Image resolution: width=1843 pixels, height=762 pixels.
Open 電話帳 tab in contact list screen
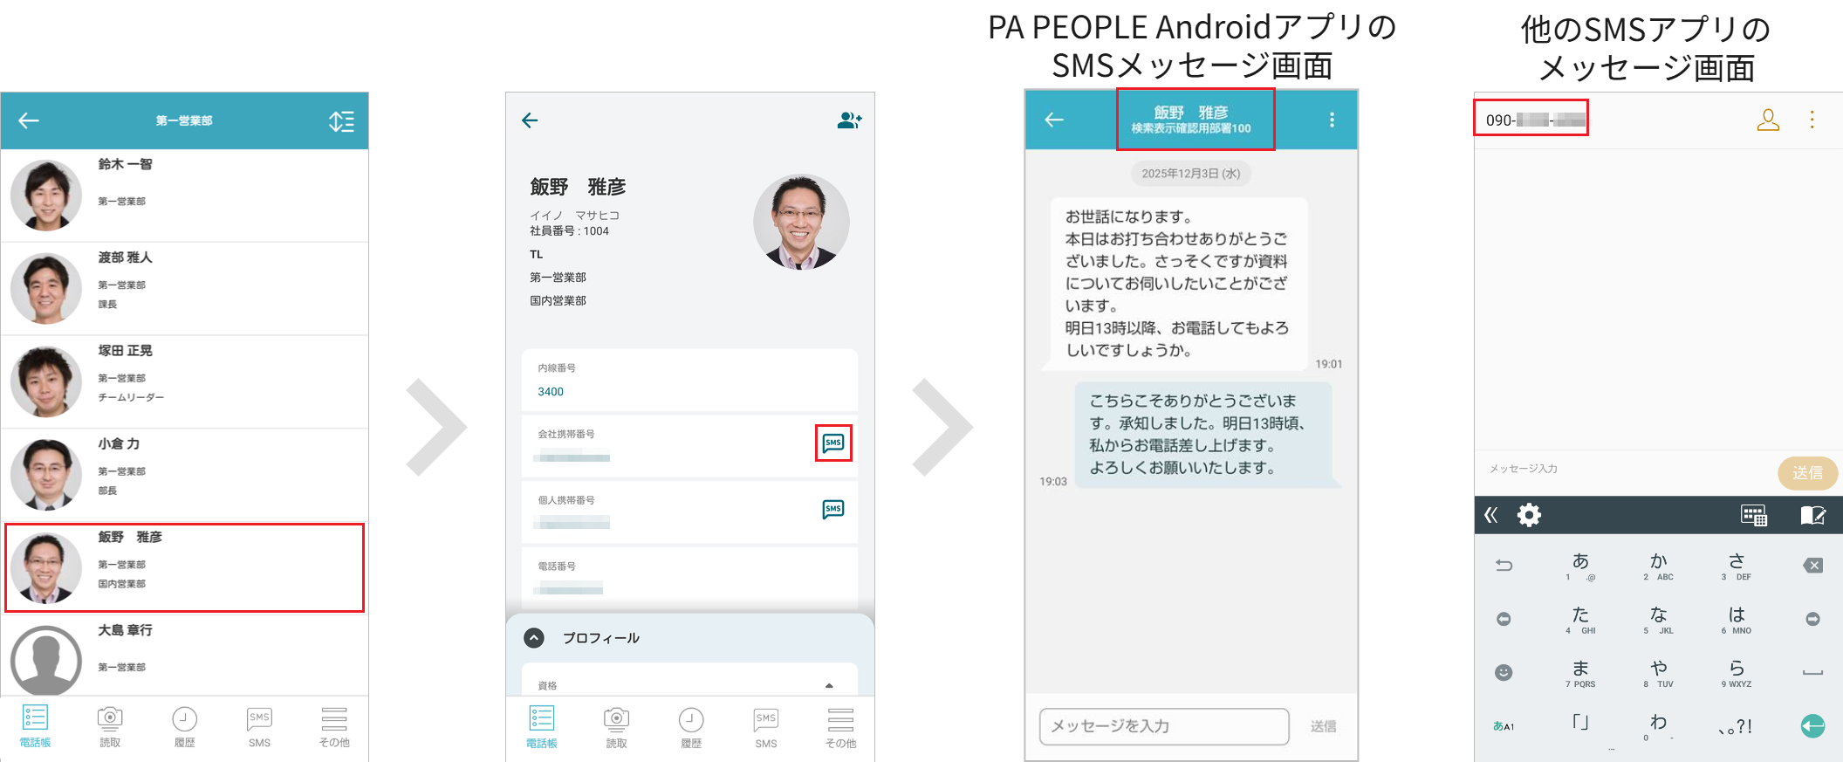click(x=35, y=726)
